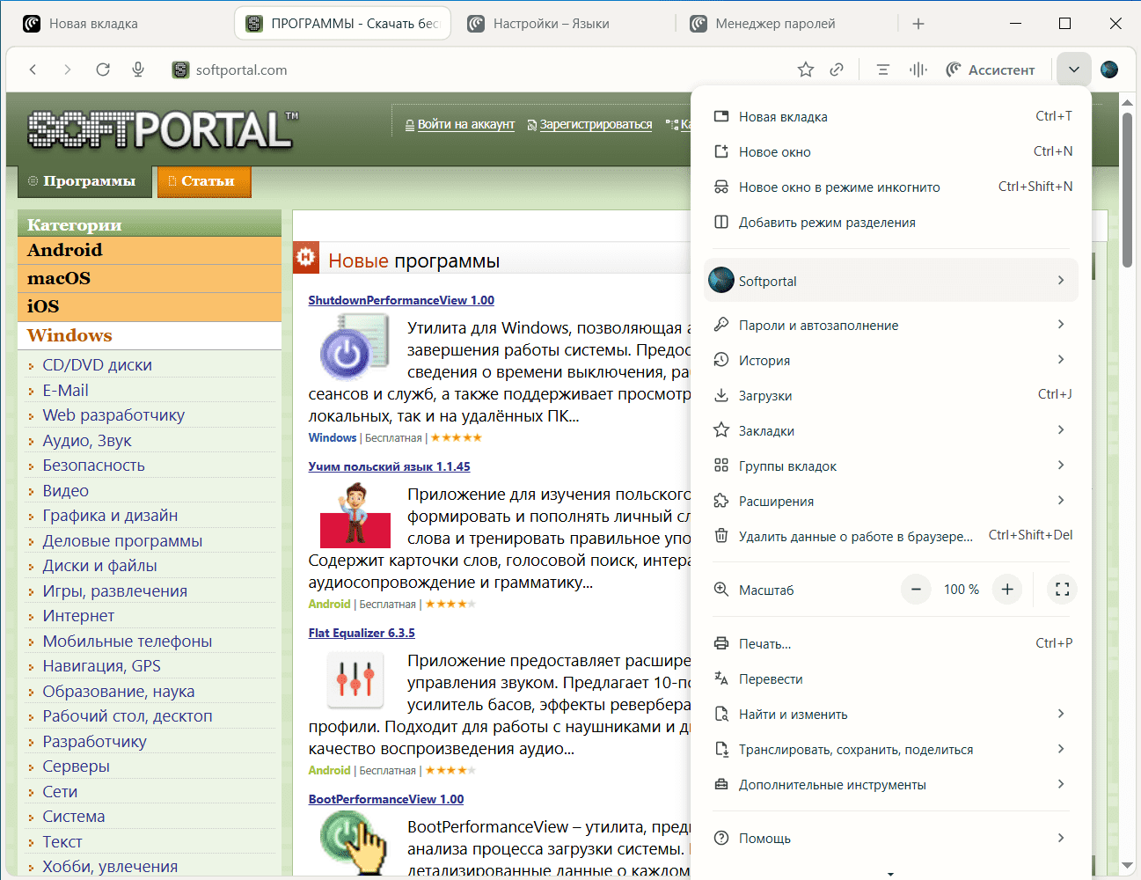1141x880 pixels.
Task: Open Учим польский язык 1.1.45 link
Action: point(389,466)
